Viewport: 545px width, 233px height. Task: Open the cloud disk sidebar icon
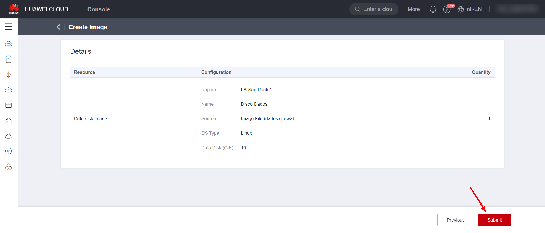point(9,59)
